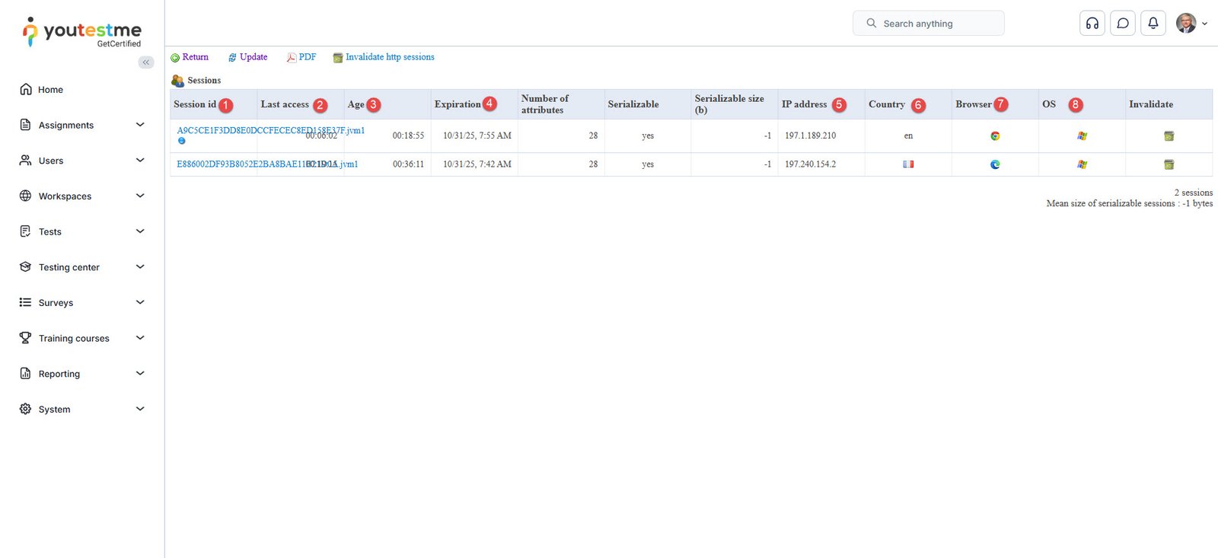Image resolution: width=1218 pixels, height=558 pixels.
Task: Export sessions using the PDF link
Action: coord(307,57)
